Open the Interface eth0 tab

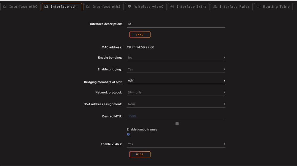point(20,7)
